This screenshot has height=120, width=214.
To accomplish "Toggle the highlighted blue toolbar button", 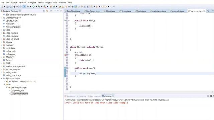I will click(x=24, y=7).
